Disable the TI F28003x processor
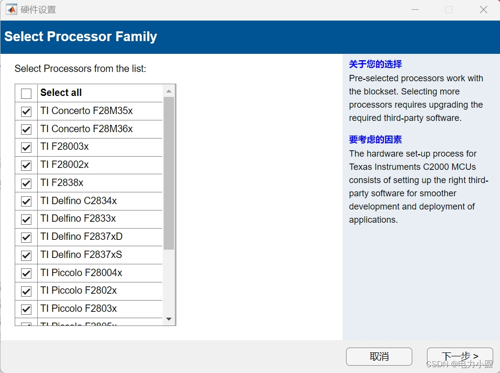The image size is (500, 373). [x=26, y=147]
